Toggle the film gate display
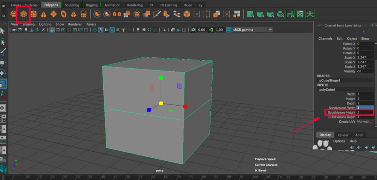This screenshot has width=377, height=180. click(x=58, y=30)
